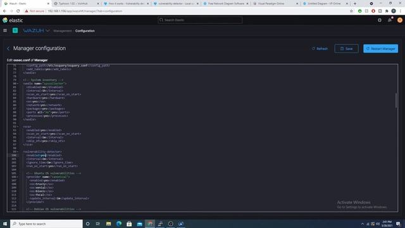
Task: Open the Windows Action Center notifications
Action: click(x=398, y=224)
